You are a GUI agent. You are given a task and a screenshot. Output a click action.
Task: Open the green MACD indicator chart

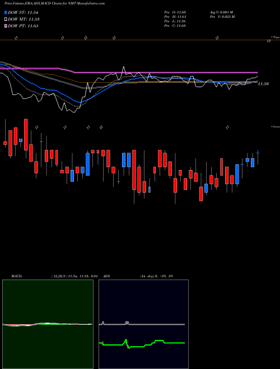click(x=48, y=324)
